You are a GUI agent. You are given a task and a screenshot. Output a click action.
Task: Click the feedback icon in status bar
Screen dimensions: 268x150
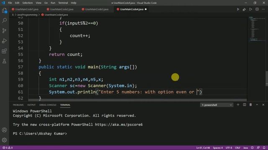tap(258, 147)
